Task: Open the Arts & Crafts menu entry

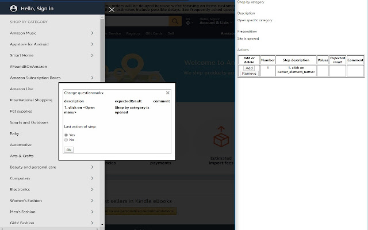Action: [22, 156]
